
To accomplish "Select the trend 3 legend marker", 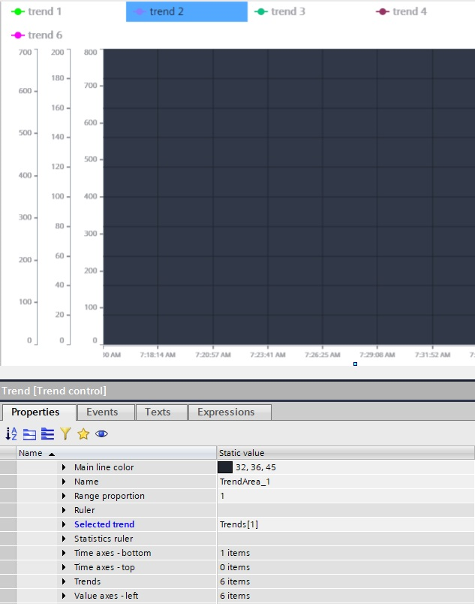I will (x=261, y=11).
